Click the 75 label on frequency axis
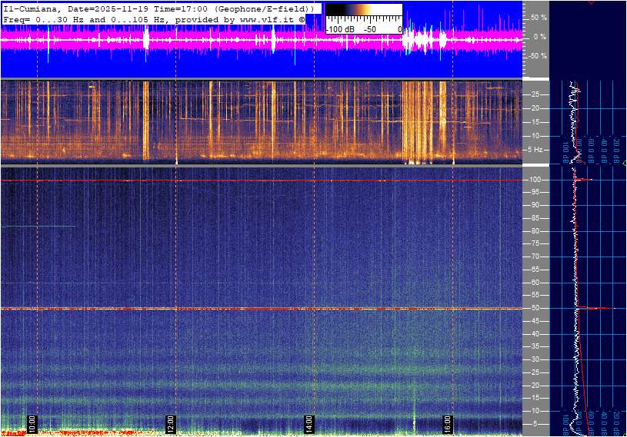 click(535, 243)
